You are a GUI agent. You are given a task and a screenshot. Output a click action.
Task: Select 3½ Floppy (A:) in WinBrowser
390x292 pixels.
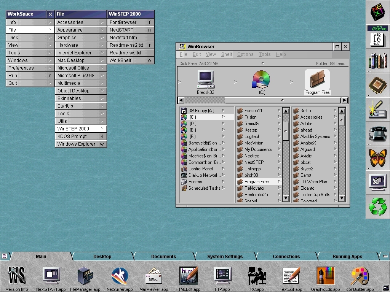207,111
